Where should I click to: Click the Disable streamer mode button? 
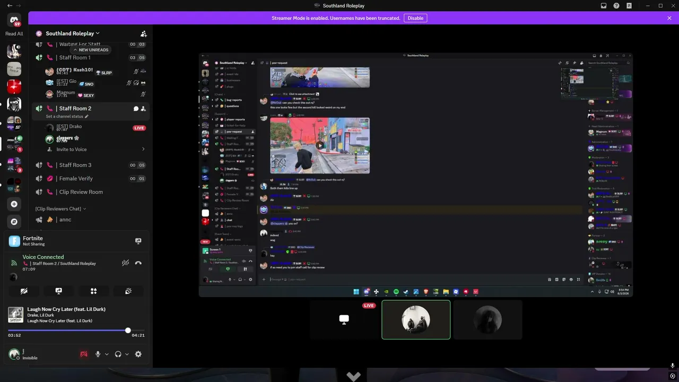coord(415,18)
